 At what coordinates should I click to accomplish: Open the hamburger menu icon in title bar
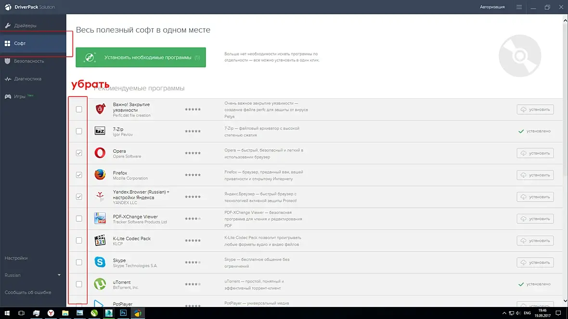click(x=519, y=7)
